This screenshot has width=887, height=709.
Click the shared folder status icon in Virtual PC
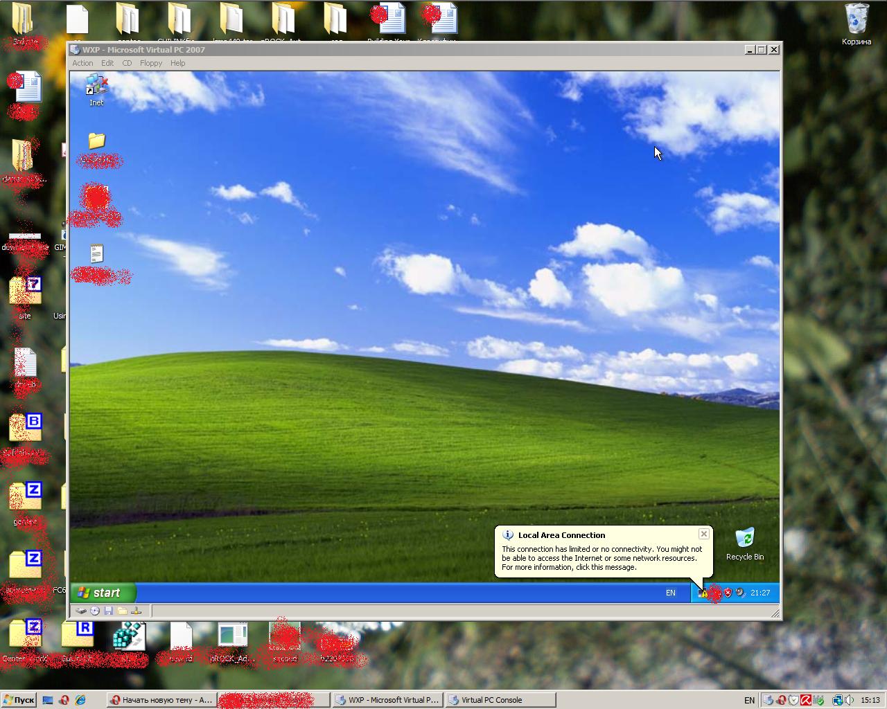(122, 611)
